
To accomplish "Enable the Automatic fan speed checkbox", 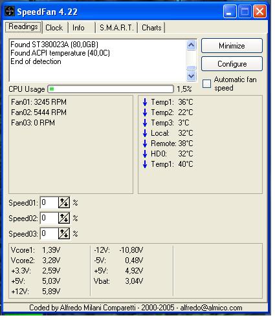I will 206,83.
